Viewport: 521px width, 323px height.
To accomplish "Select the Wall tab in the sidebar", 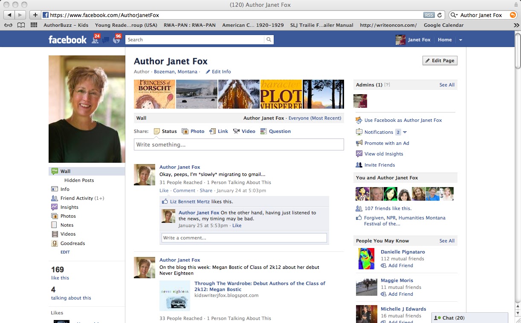I will 87,171.
